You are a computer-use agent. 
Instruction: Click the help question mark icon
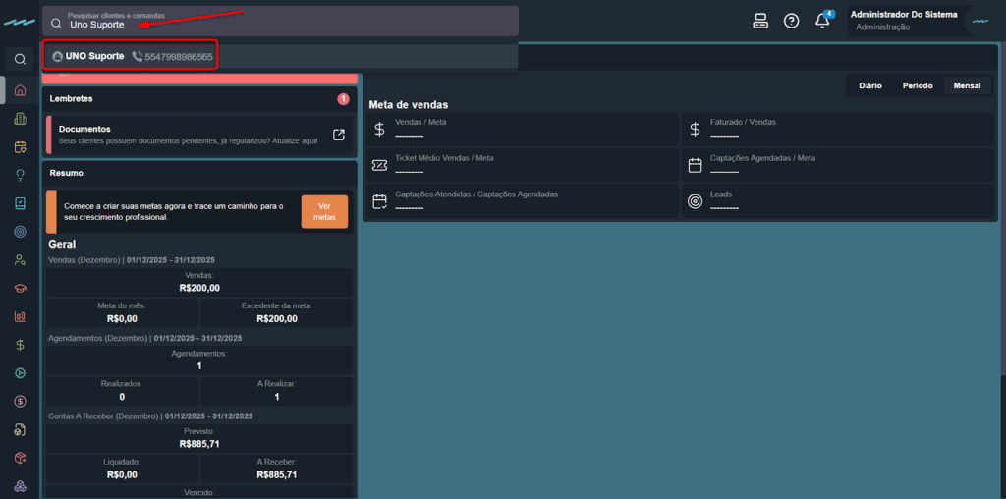point(791,21)
